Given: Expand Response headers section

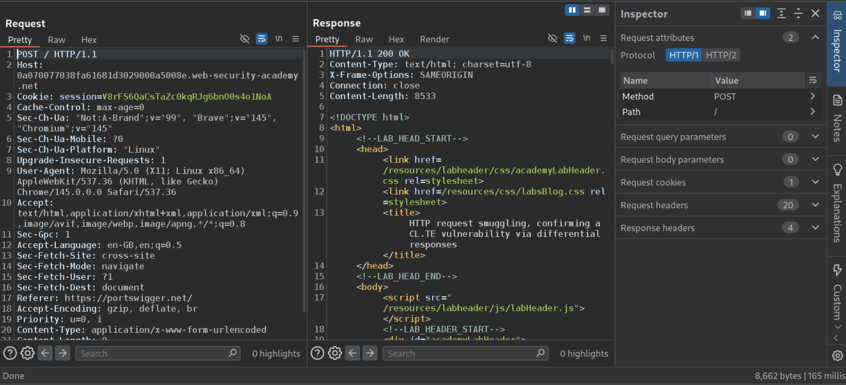Looking at the screenshot, I should [x=815, y=228].
